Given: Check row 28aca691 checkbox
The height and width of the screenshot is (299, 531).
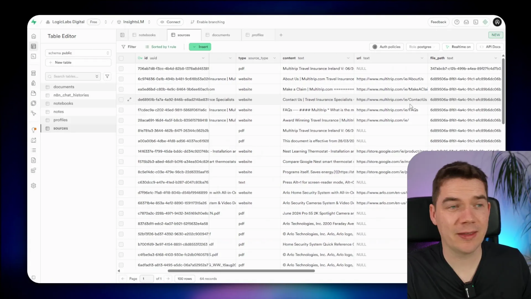Looking at the screenshot, I should 121,120.
